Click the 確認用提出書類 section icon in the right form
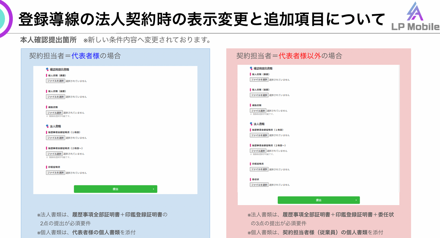The image size is (440, 238). (x=251, y=68)
